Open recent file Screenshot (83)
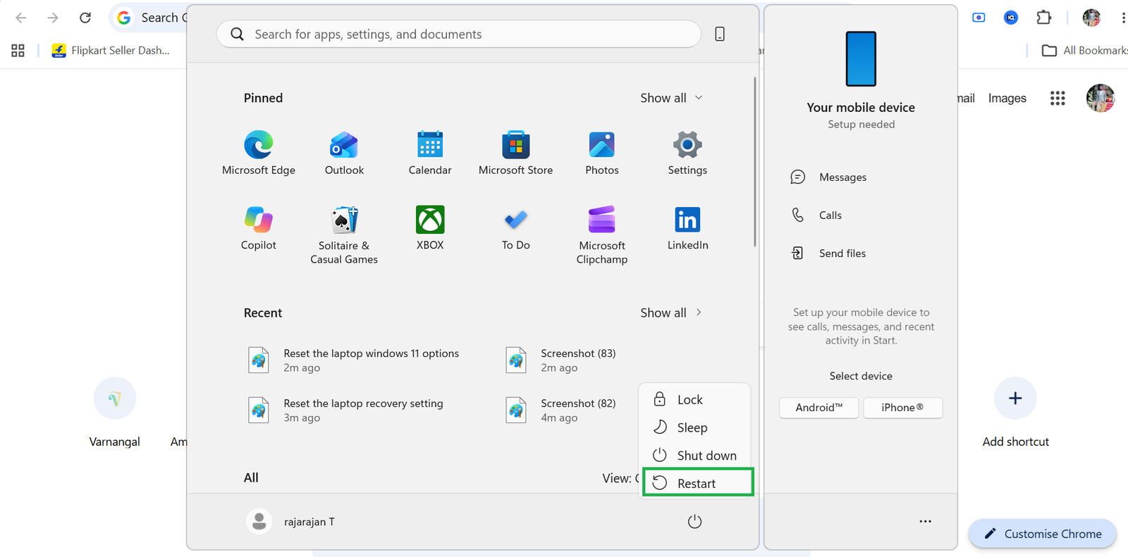1128x557 pixels. (x=561, y=360)
